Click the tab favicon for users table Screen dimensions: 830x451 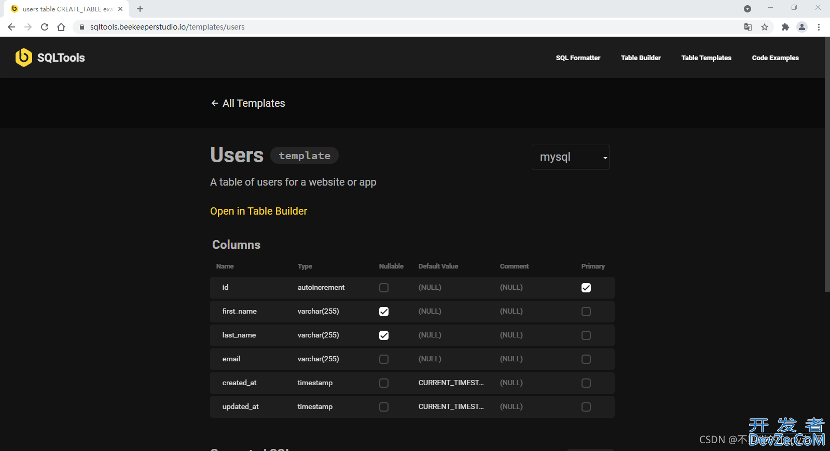[x=15, y=9]
